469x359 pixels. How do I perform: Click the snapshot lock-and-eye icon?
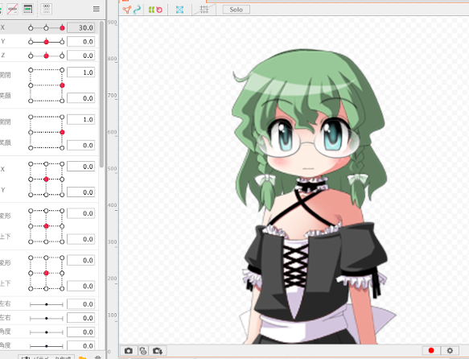click(x=143, y=351)
